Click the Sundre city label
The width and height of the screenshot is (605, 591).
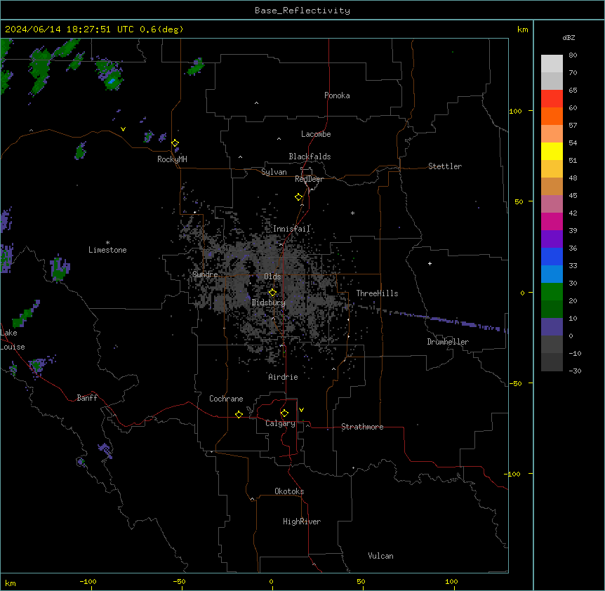[205, 274]
